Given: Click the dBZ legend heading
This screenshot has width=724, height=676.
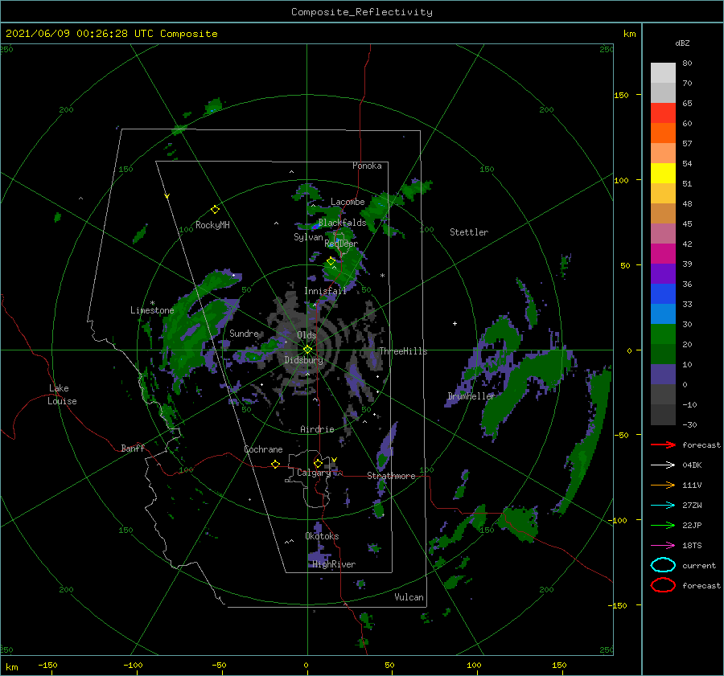Looking at the screenshot, I should click(682, 43).
